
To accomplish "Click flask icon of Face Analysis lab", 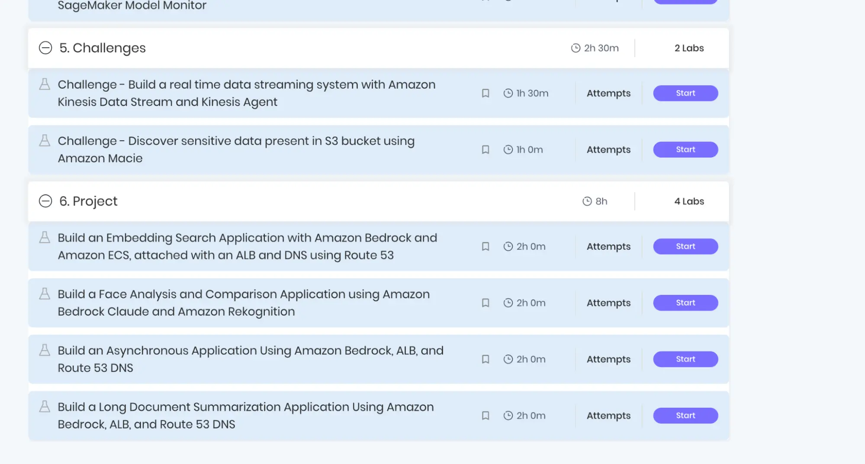I will 45,293.
